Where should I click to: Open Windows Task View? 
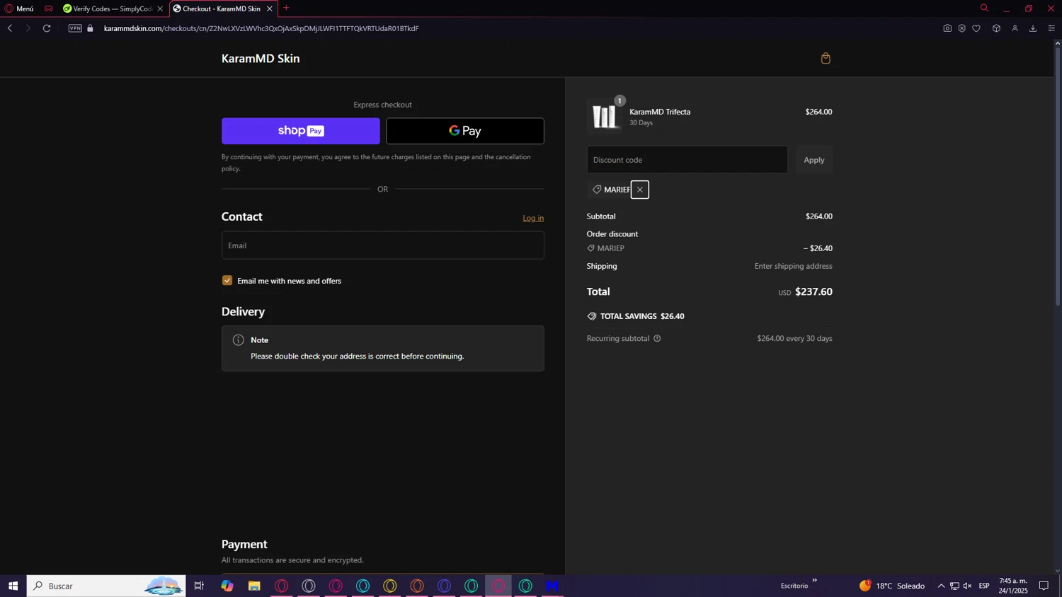(x=199, y=586)
